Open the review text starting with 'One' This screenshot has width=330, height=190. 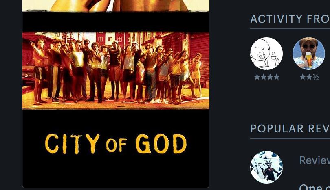315,187
